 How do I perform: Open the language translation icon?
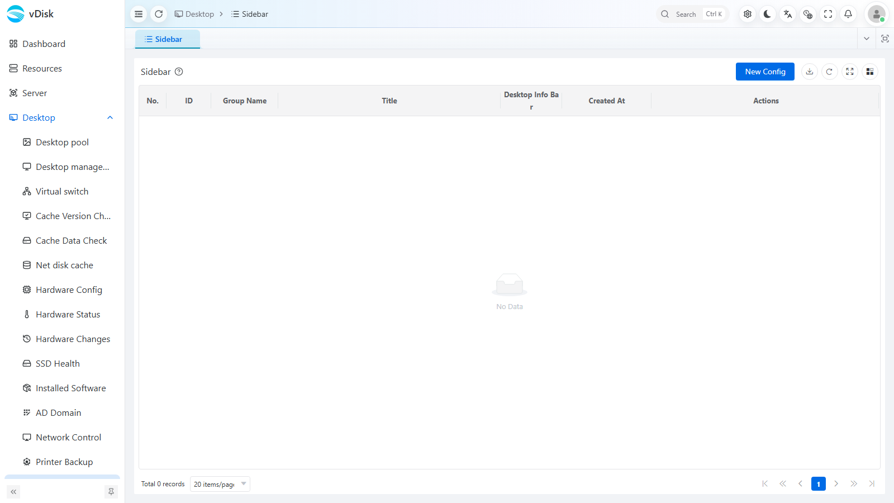point(788,14)
